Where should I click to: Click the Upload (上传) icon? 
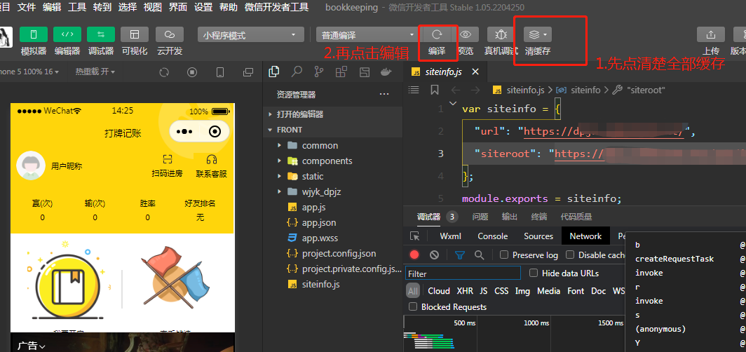(711, 35)
